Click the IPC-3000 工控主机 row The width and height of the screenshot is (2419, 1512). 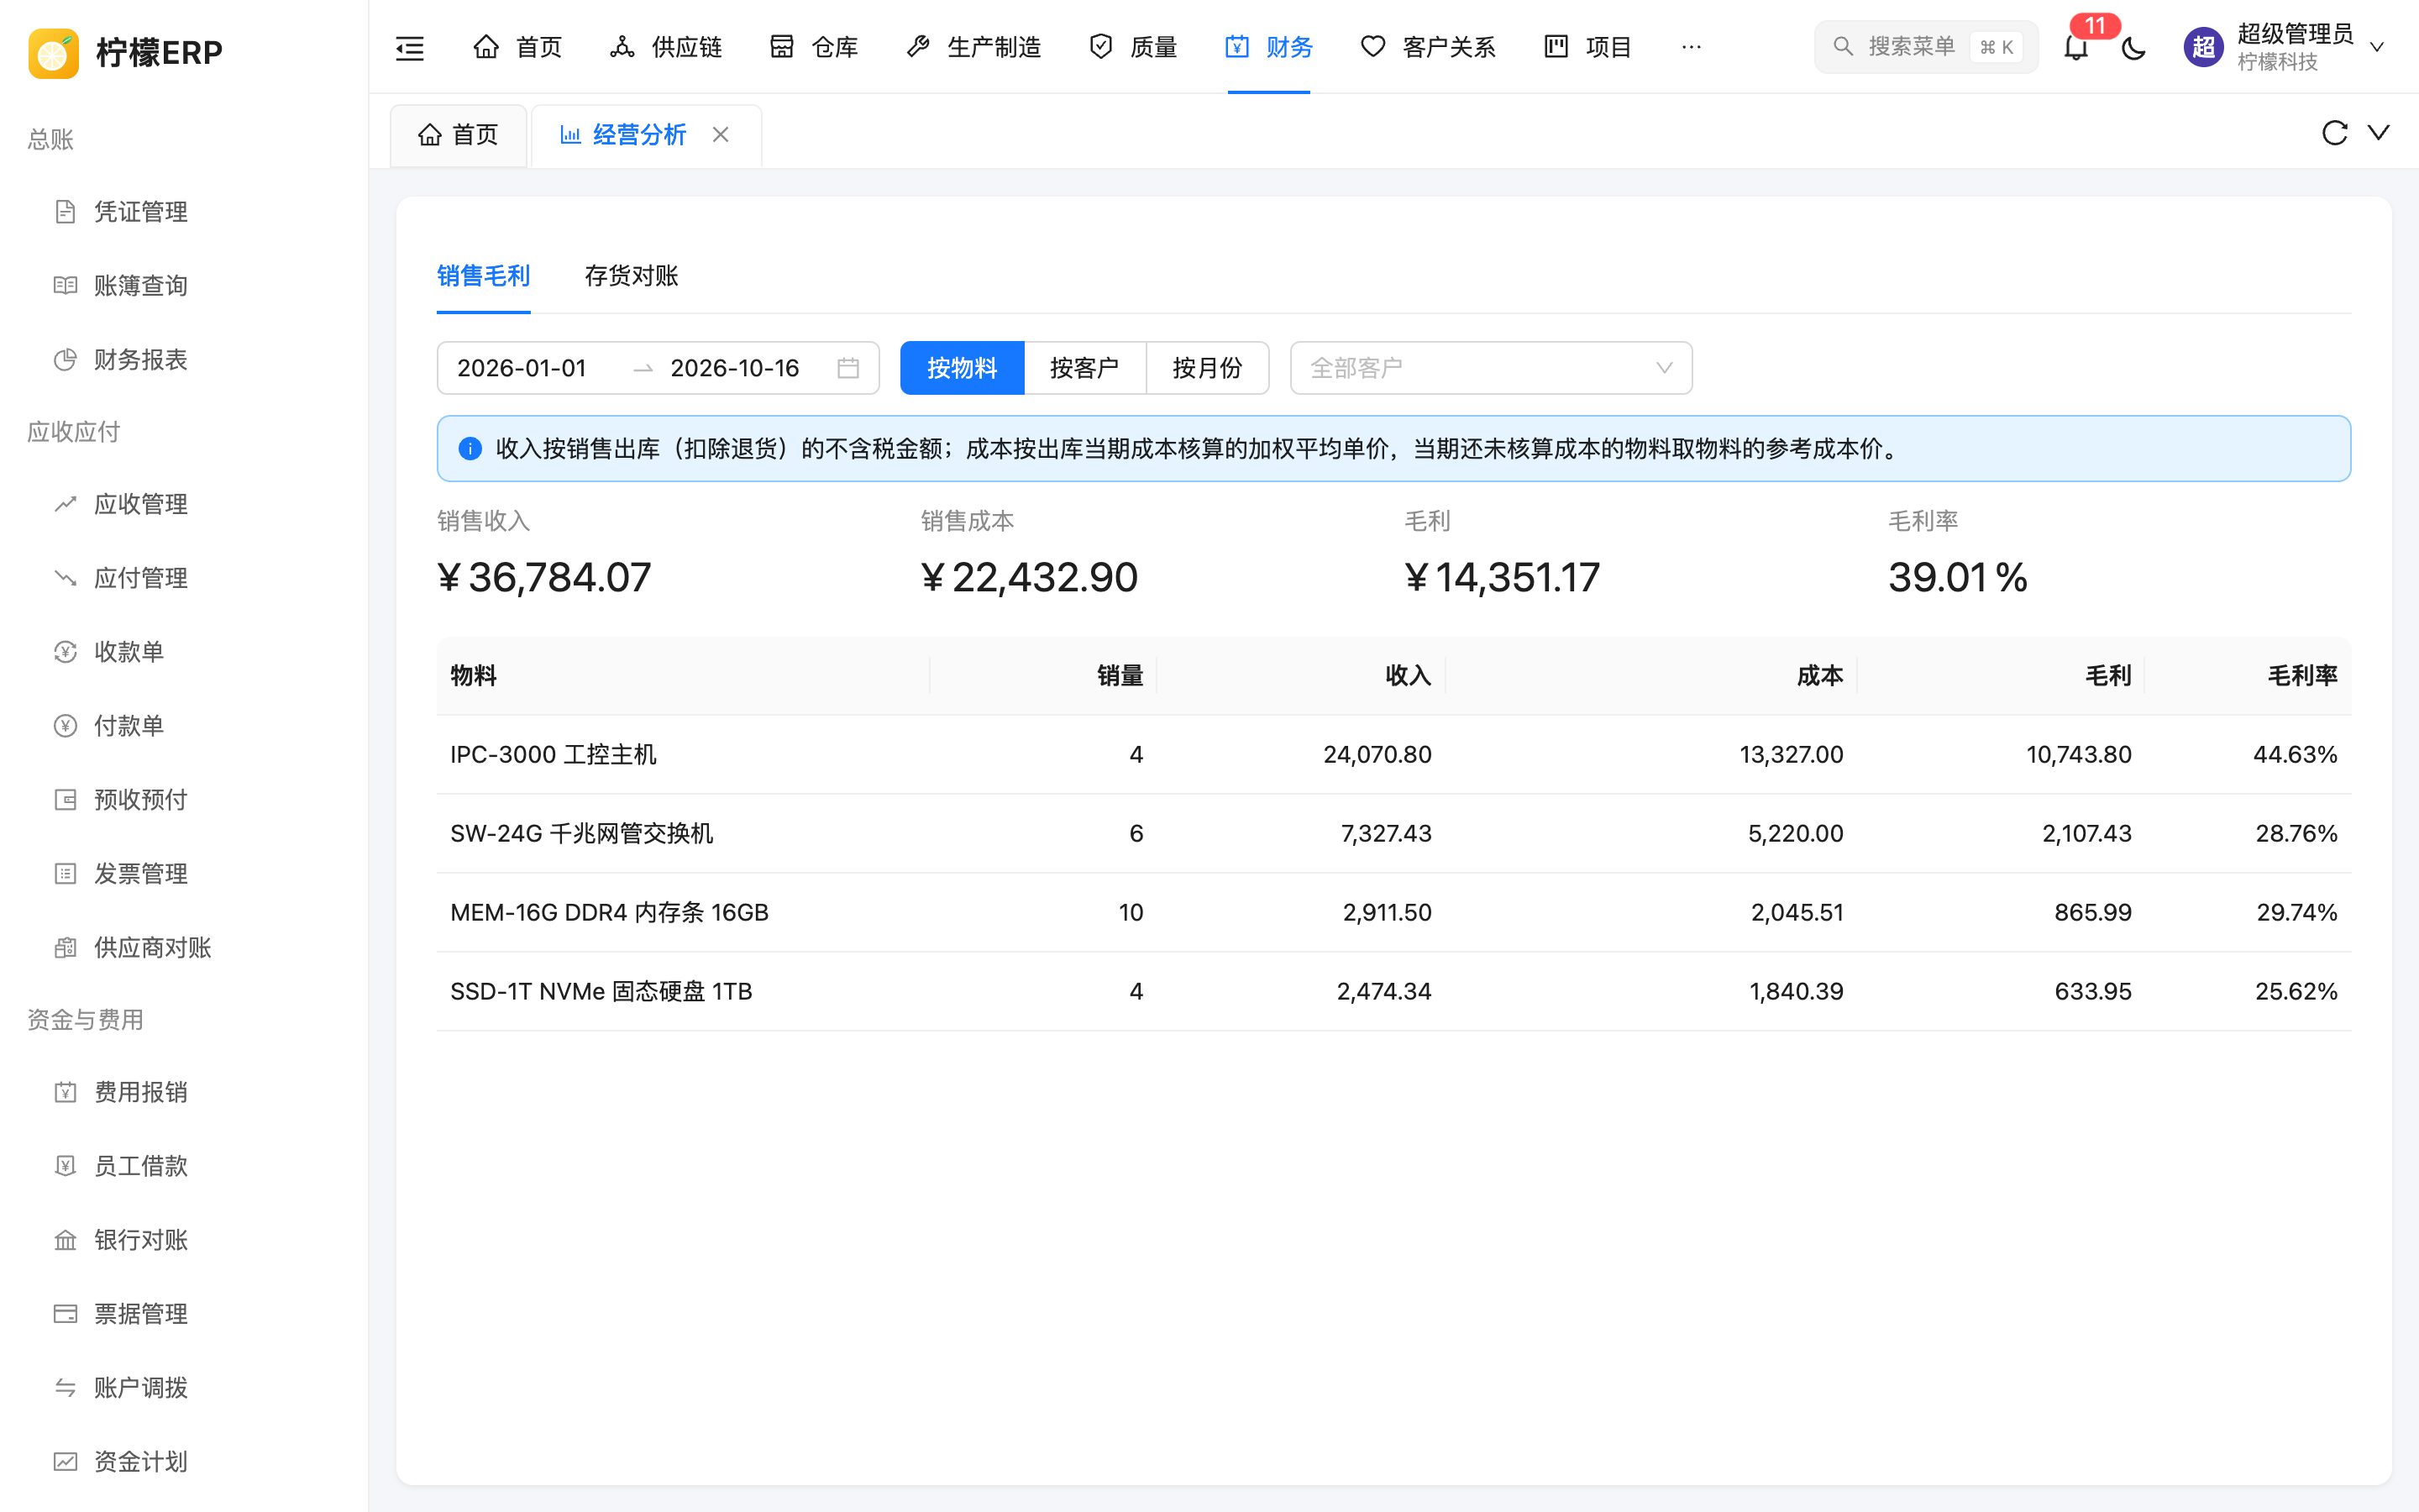1393,755
